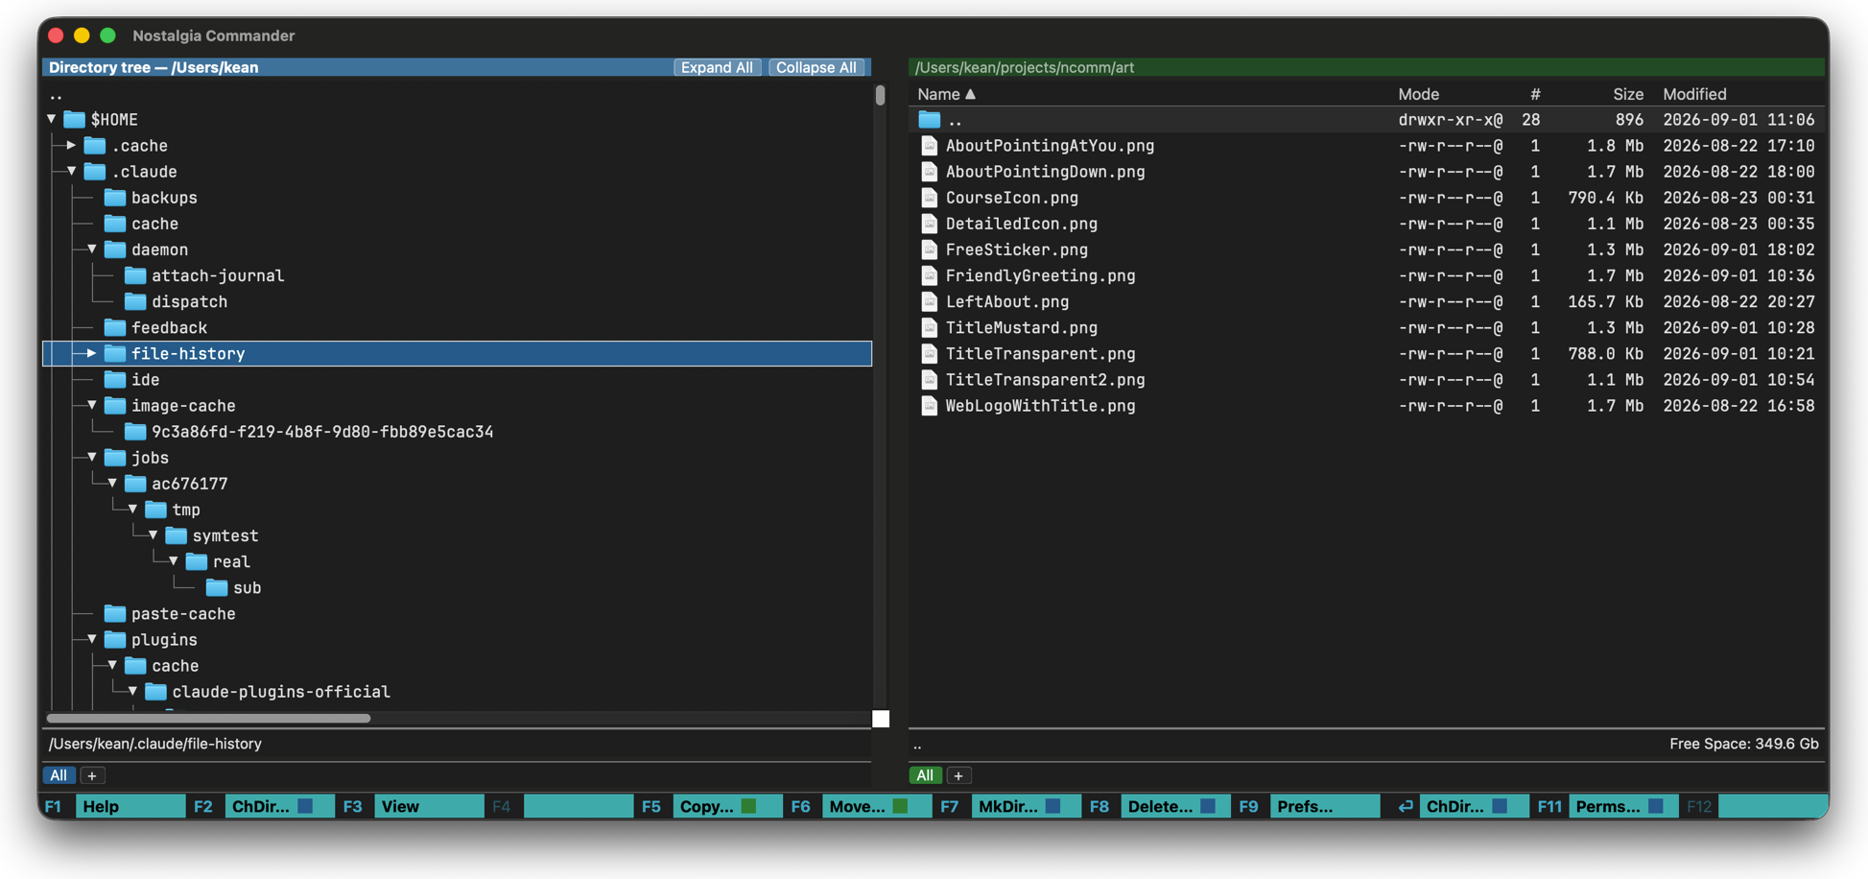
Task: Click the attach-journal folder icon
Action: [135, 275]
